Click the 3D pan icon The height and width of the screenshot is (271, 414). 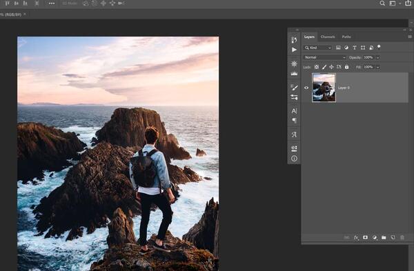103,3
